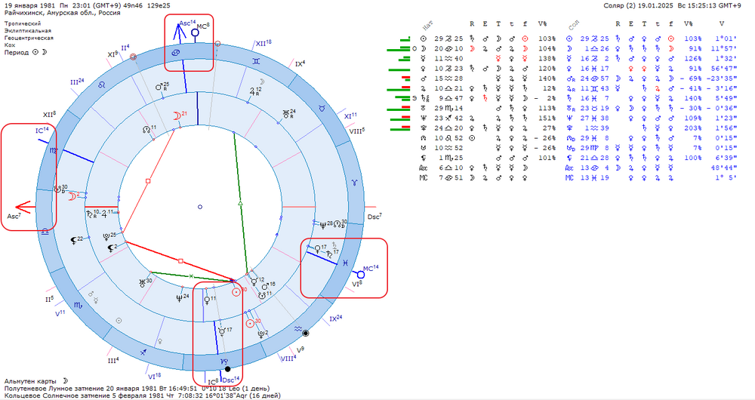Image resolution: width=755 pixels, height=400 pixels.
Task: Click the green sextile star aspect marker
Action: 191,275
